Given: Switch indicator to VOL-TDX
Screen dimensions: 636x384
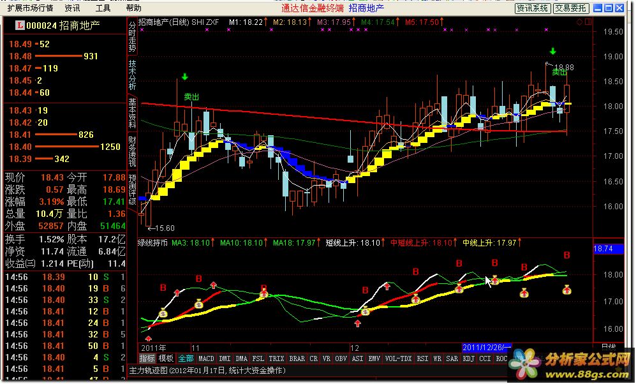Looking at the screenshot, I should (398, 358).
